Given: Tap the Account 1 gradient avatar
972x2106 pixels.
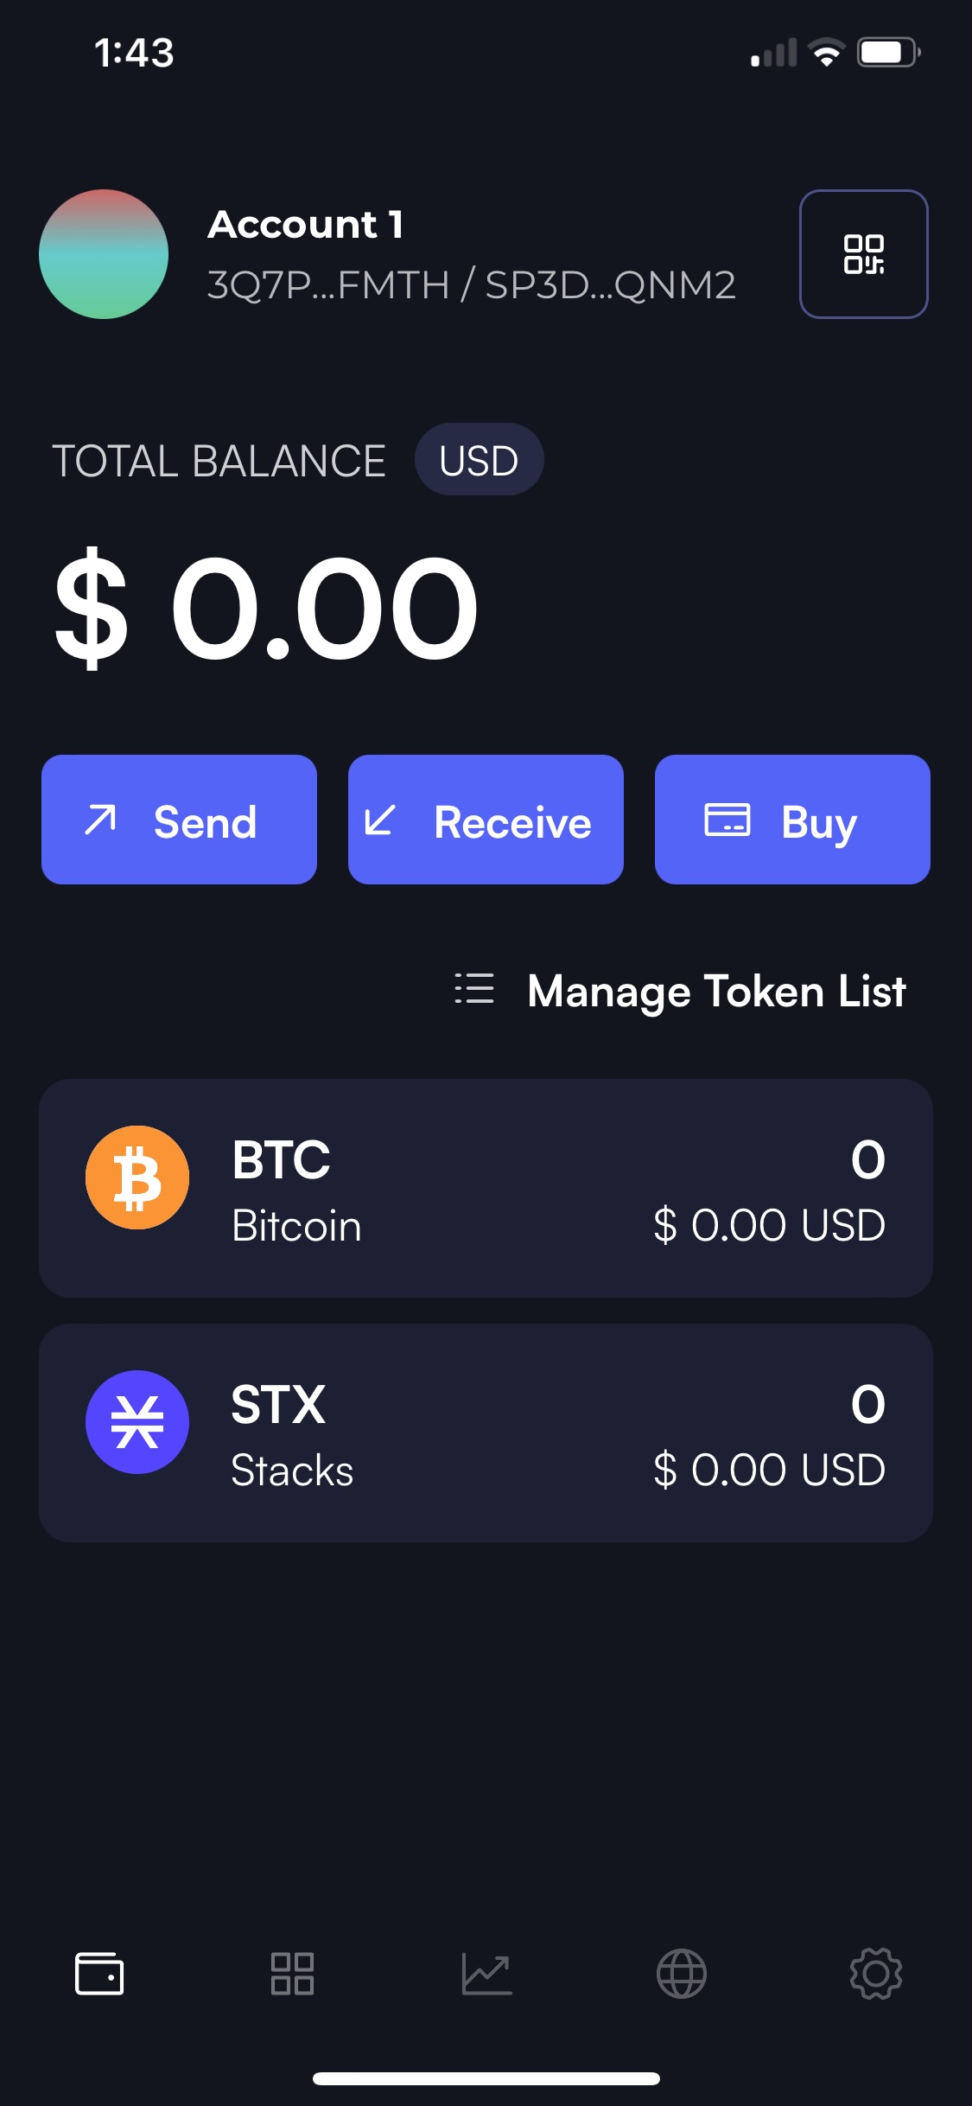Looking at the screenshot, I should (x=104, y=254).
